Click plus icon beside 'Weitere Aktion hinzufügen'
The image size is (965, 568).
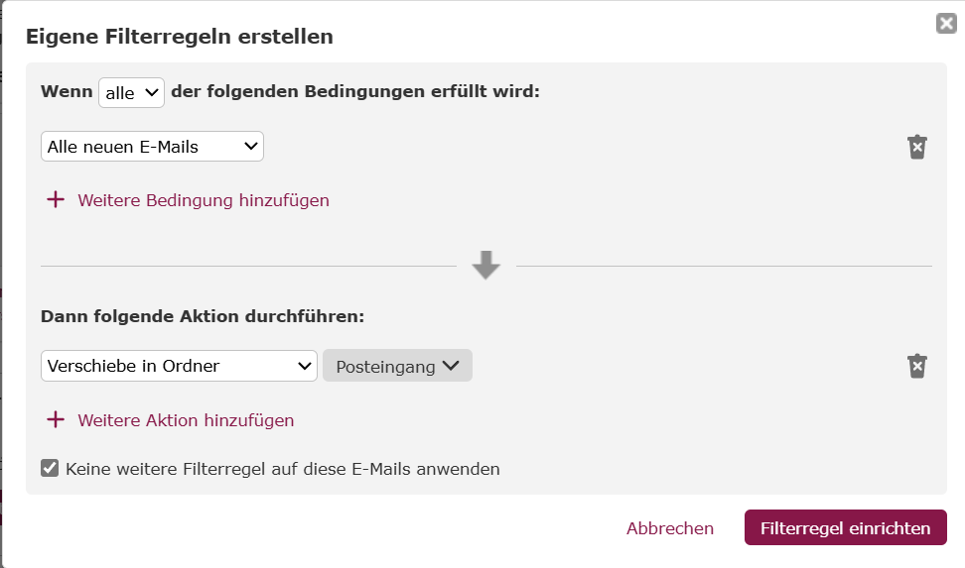pos(56,420)
